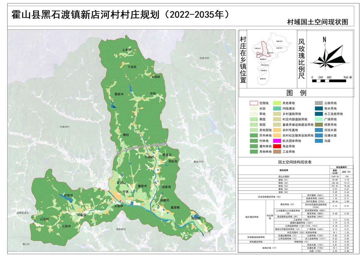Click the magenta 机关团体用地 legend swatch

point(277,141)
